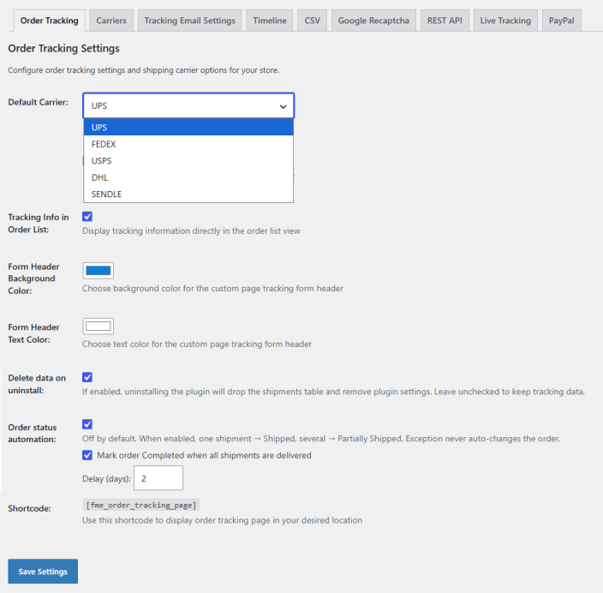Click the Order Tracking Settings heading
Viewport: 603px width, 593px height.
[64, 49]
